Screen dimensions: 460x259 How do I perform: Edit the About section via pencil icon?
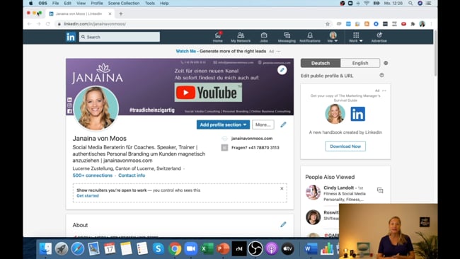(x=283, y=225)
